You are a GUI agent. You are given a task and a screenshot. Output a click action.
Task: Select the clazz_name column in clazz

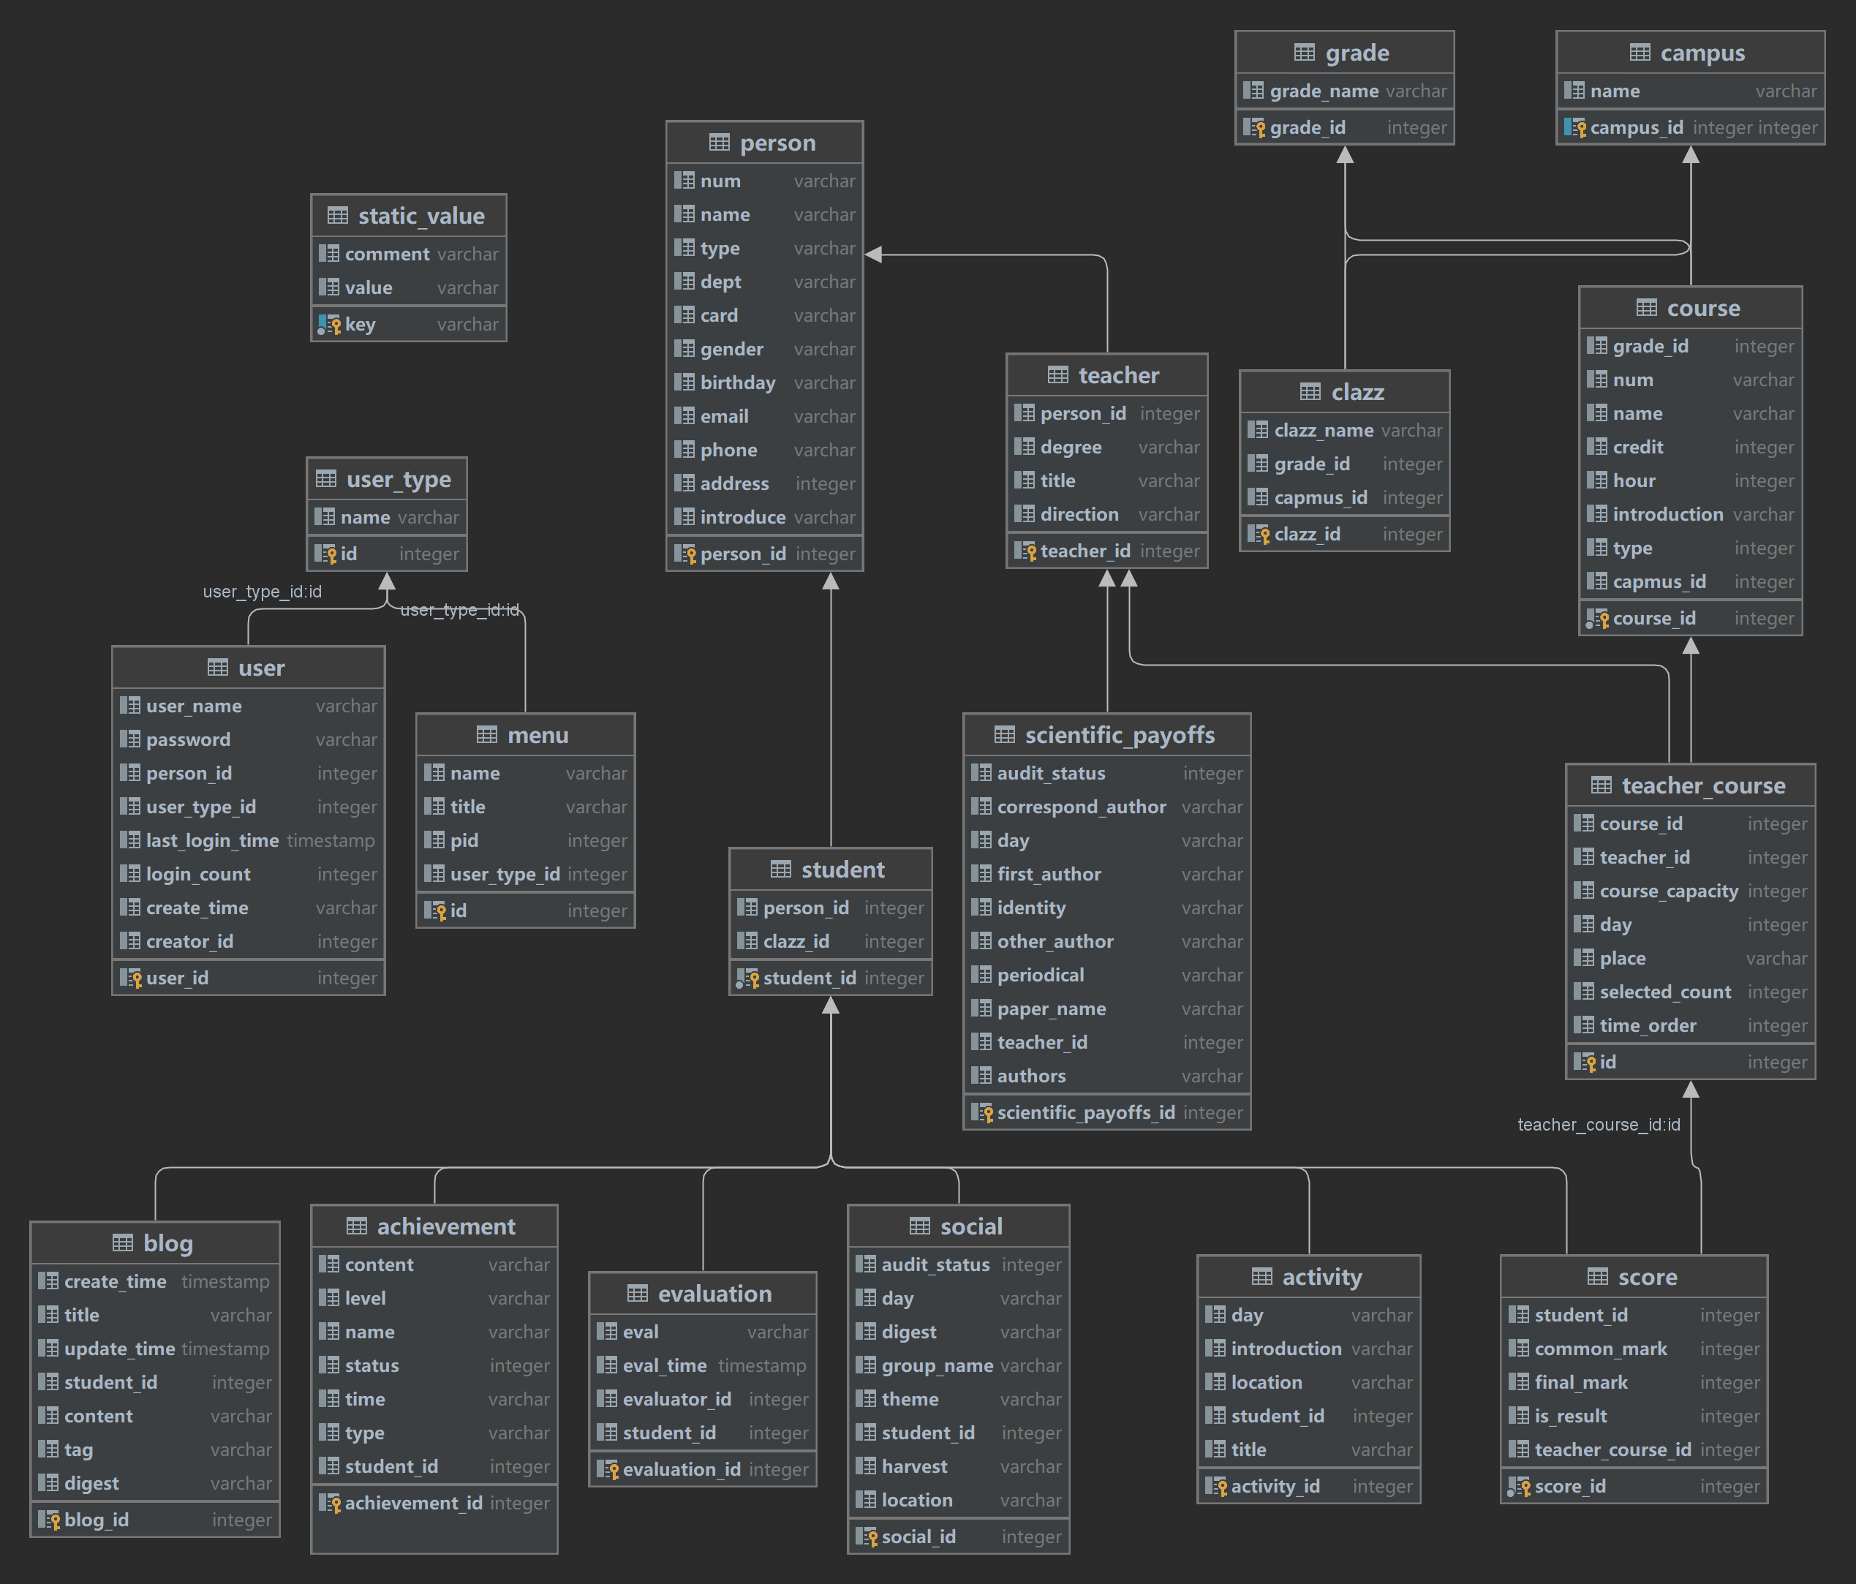(1345, 430)
